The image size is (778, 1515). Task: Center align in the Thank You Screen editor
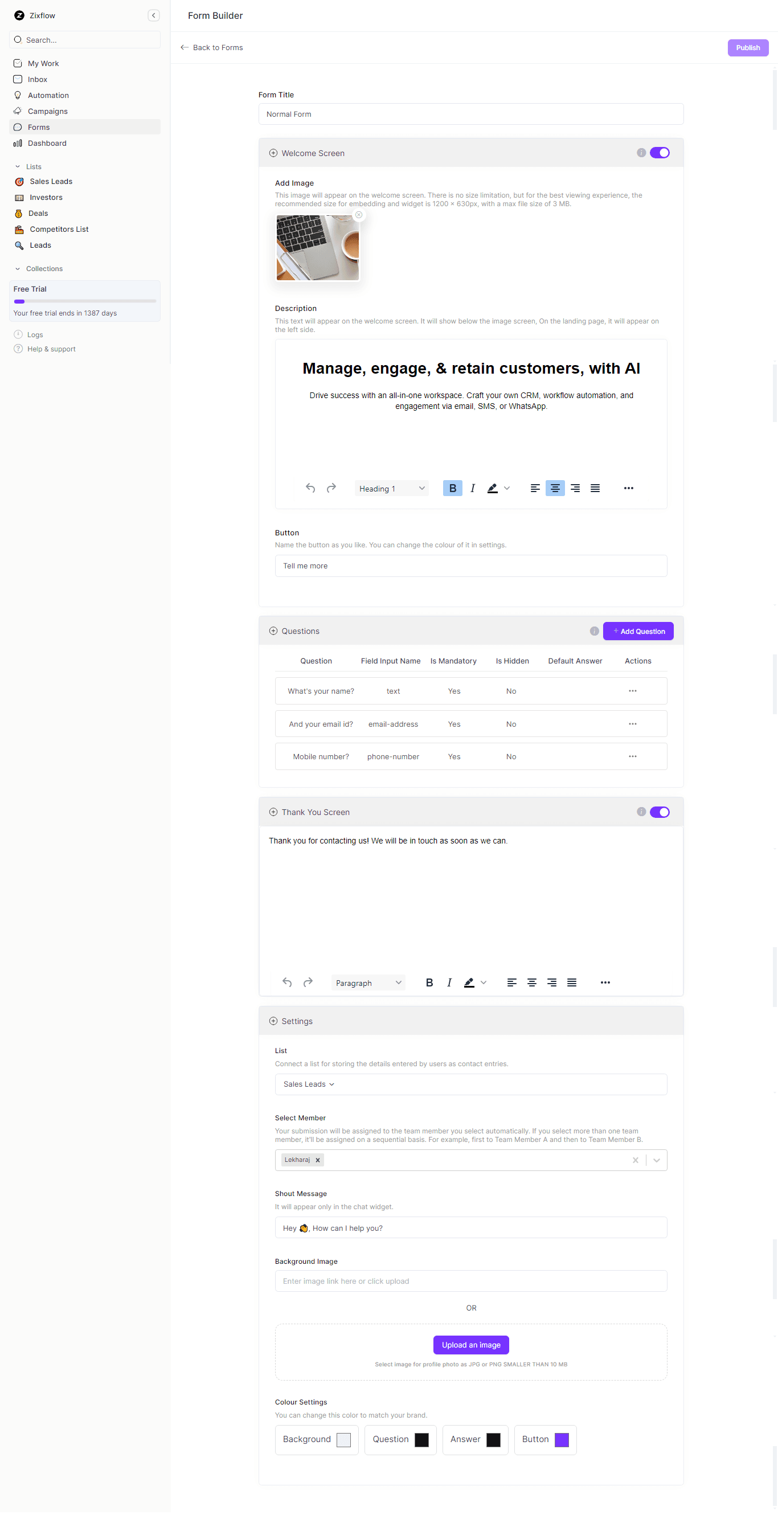pos(531,982)
